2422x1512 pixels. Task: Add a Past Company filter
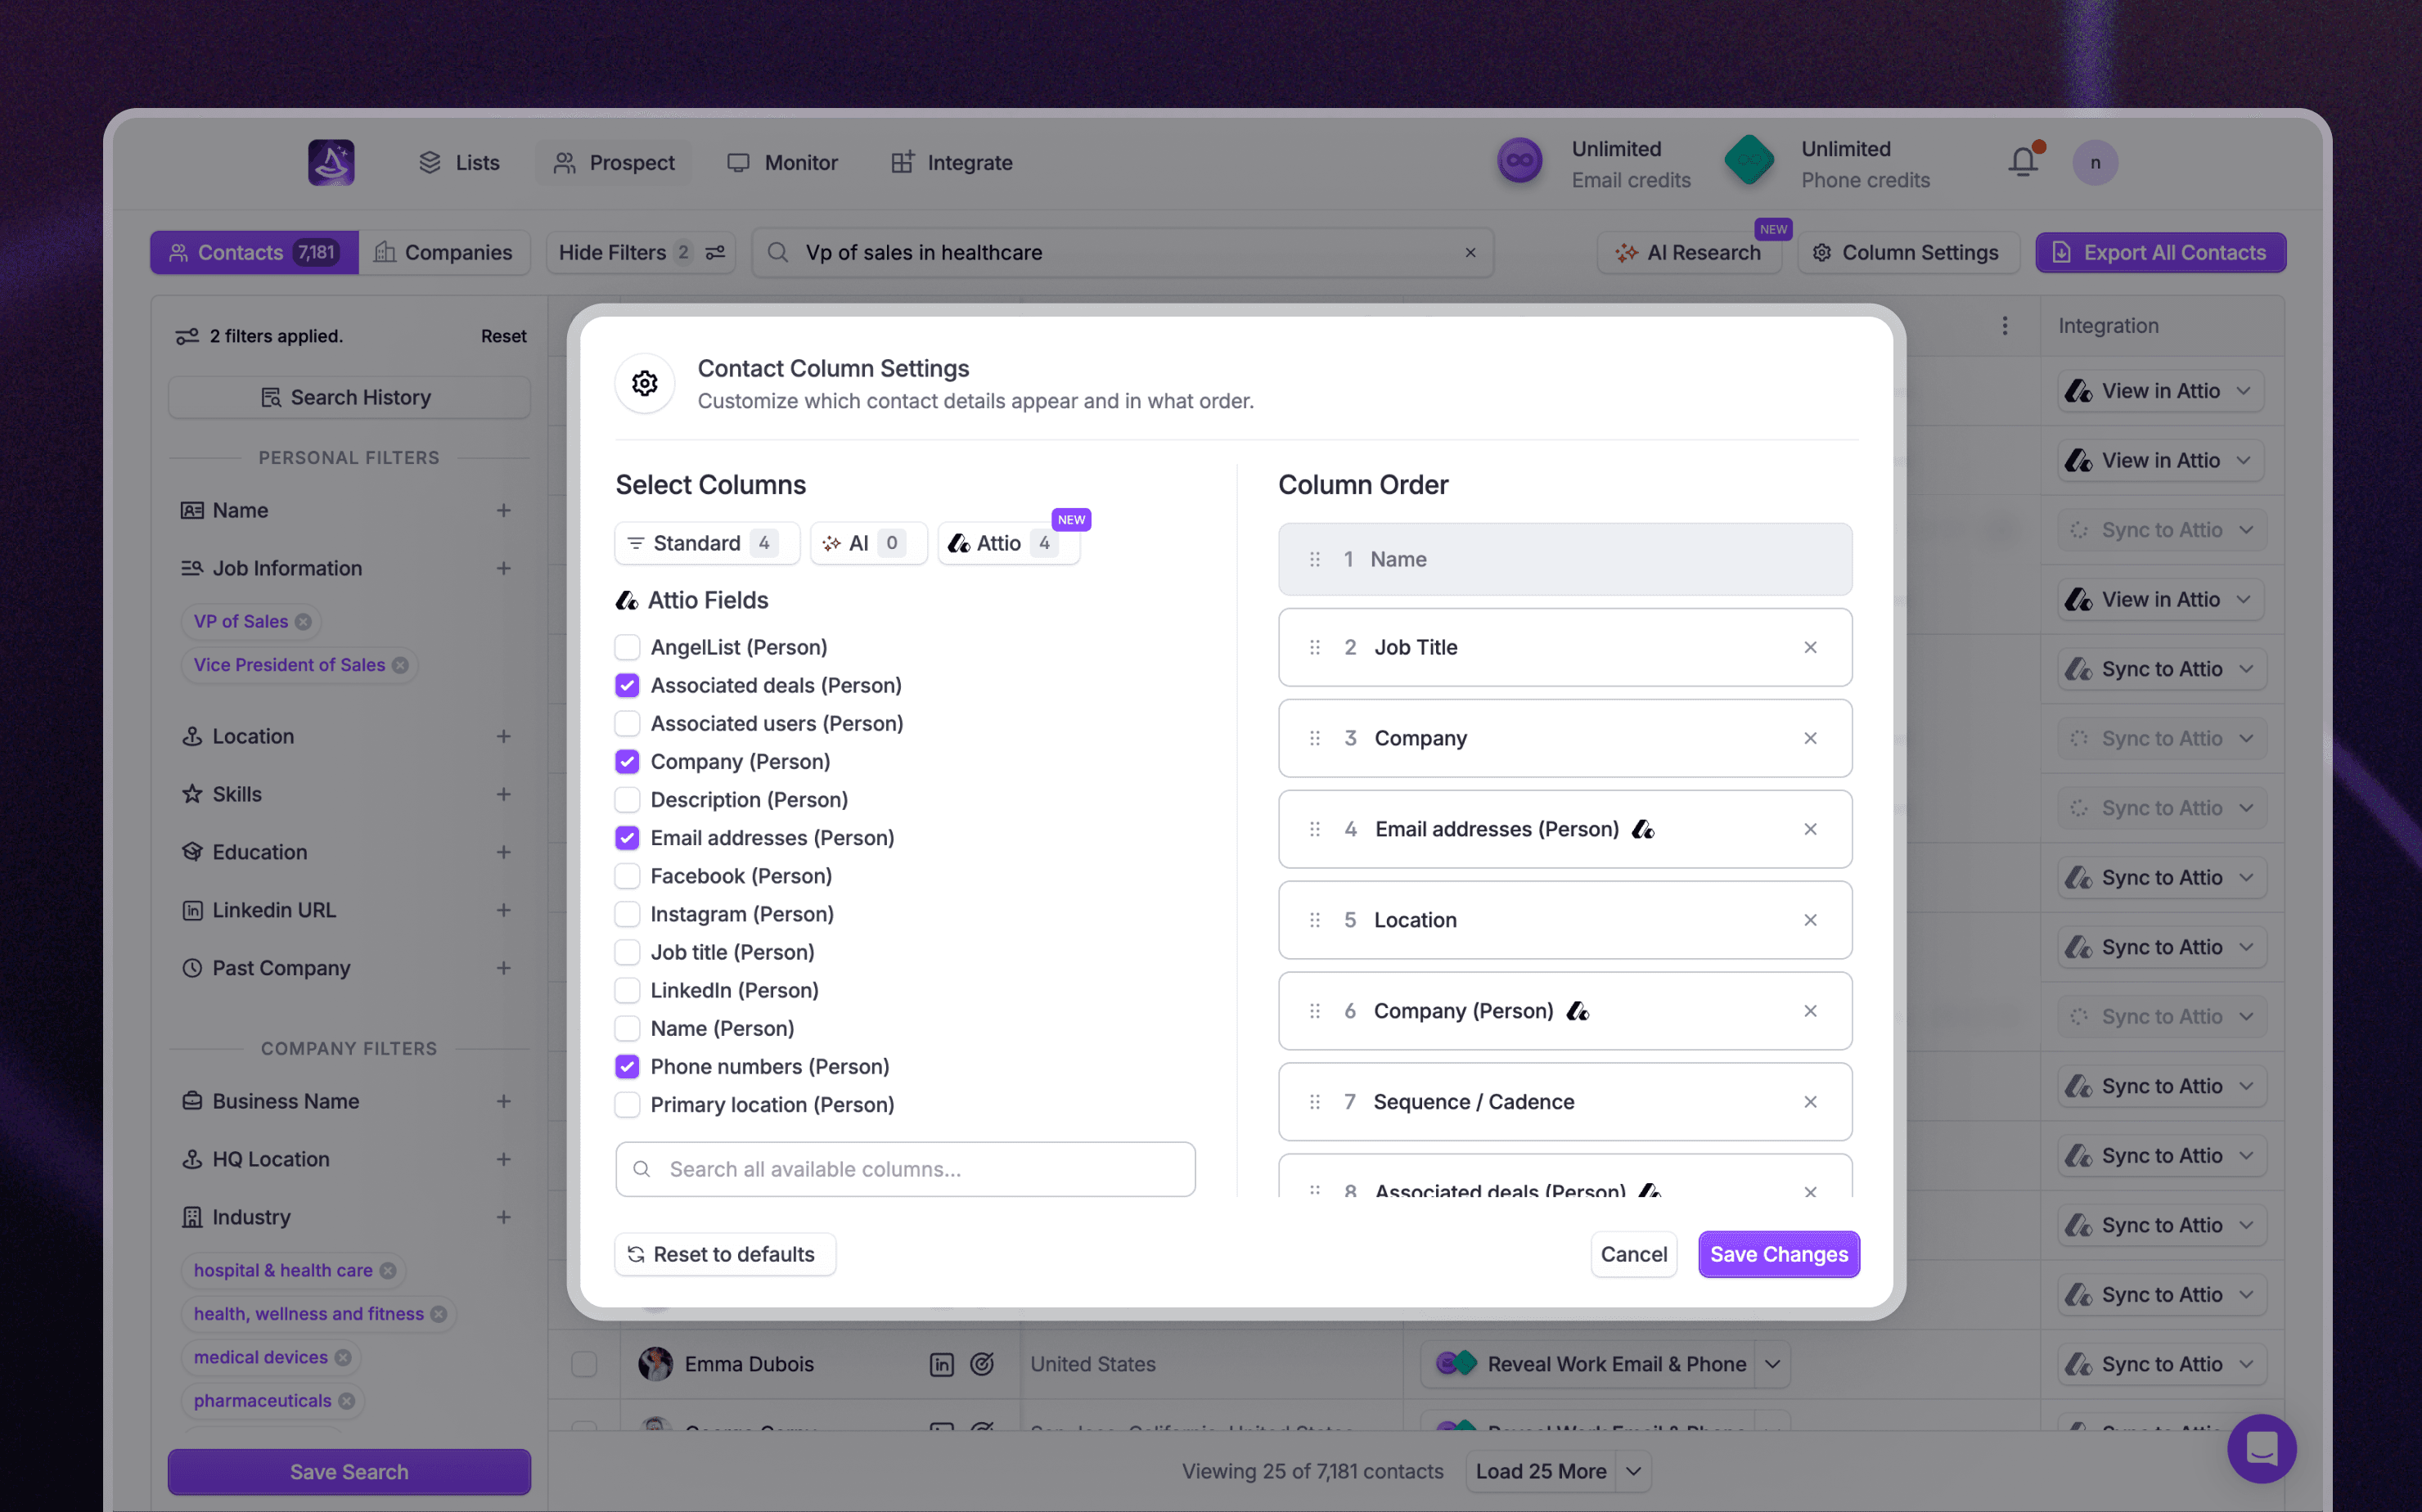pos(504,969)
